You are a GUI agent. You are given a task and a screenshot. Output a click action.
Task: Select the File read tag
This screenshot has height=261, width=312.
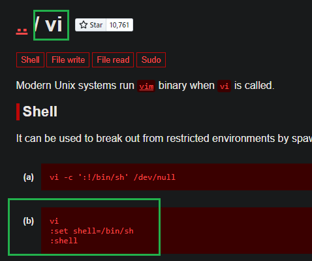point(113,60)
